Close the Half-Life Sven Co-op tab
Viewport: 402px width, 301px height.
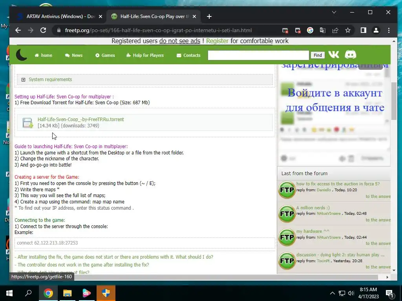point(194,16)
